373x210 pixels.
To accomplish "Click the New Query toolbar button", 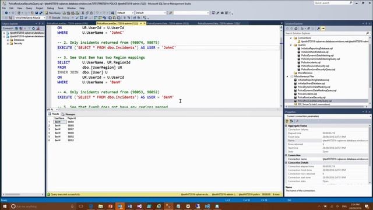I will click(x=53, y=13).
